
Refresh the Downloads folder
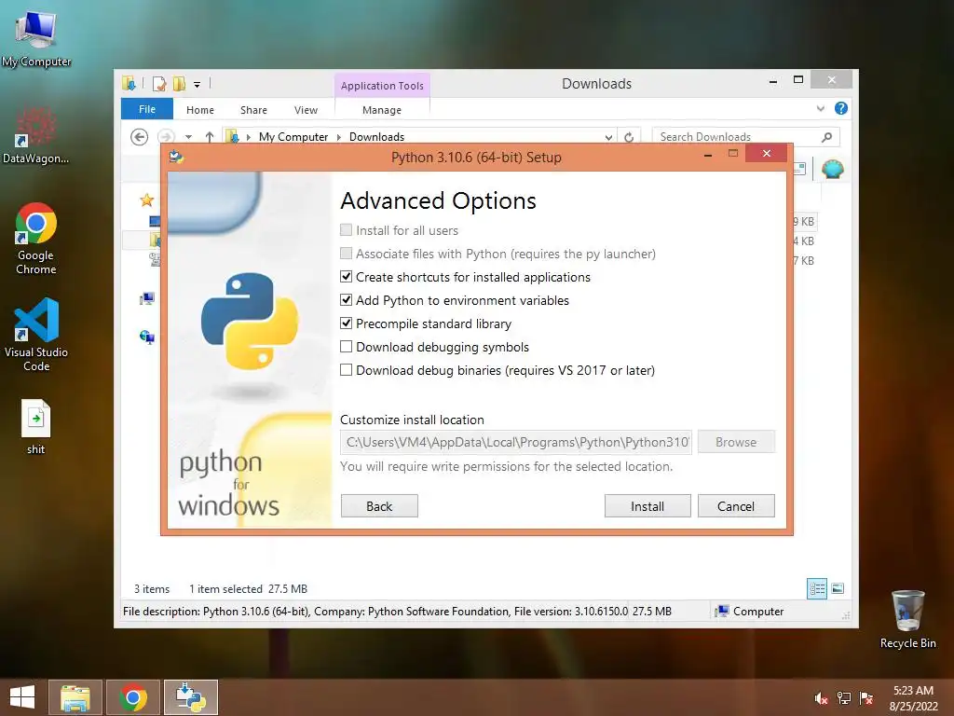point(629,137)
